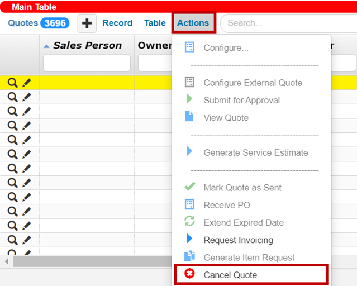Choose Request Invoicing menu entry
Viewport: 357px width, 286px height.
(238, 240)
